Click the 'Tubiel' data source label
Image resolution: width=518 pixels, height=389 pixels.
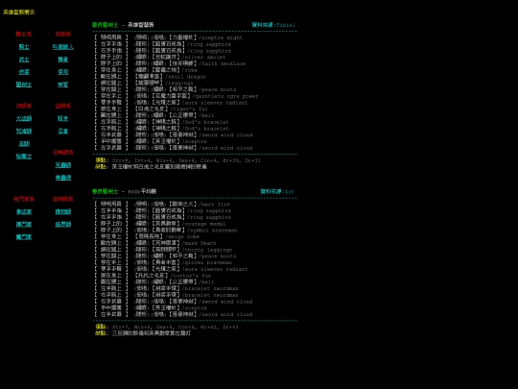tap(273, 25)
